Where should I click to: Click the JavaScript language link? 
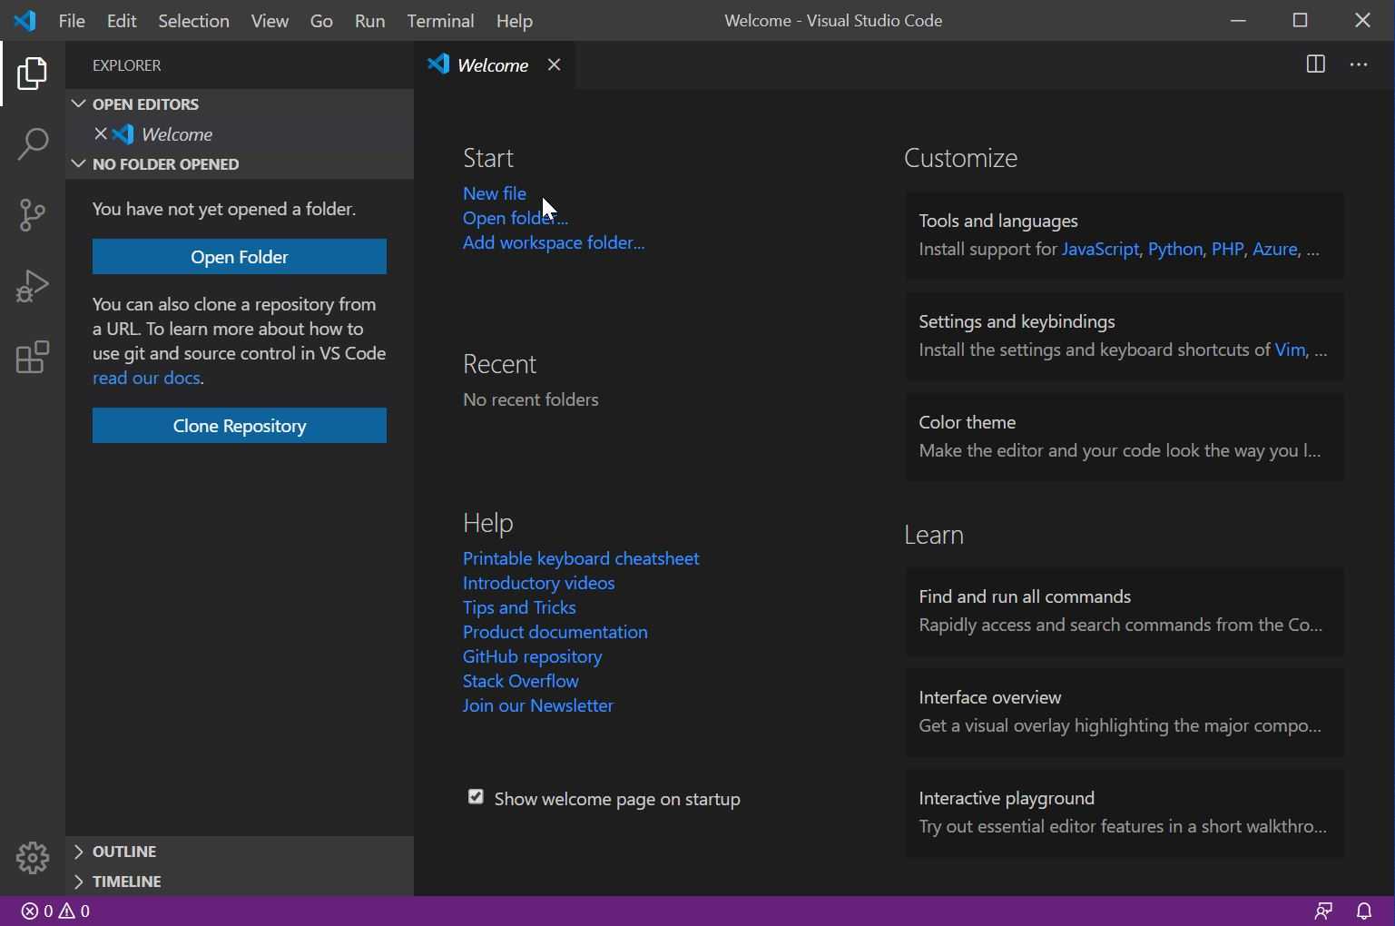(1100, 249)
